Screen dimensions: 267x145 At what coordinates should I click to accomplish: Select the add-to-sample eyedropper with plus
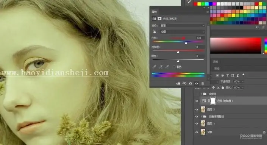click(x=161, y=67)
